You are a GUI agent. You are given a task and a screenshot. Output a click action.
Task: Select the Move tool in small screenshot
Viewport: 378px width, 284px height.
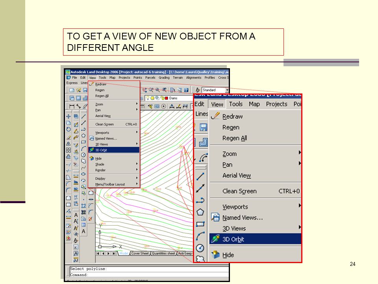(x=69, y=116)
